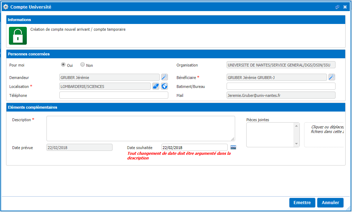Click the restore window icon in the title bar
The width and height of the screenshot is (352, 212).
[x=337, y=7]
